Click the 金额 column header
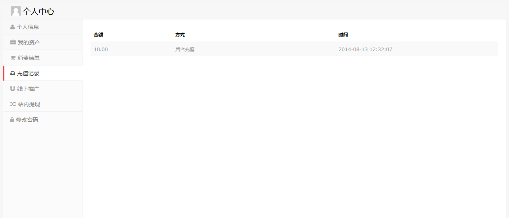509x218 pixels. point(98,35)
